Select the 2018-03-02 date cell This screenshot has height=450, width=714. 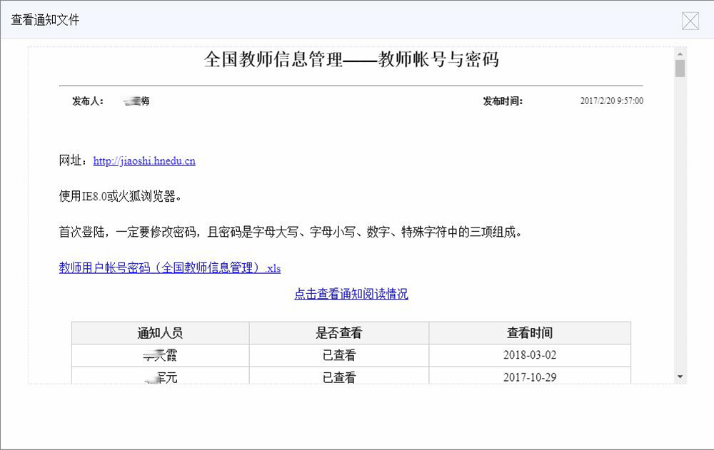point(530,355)
